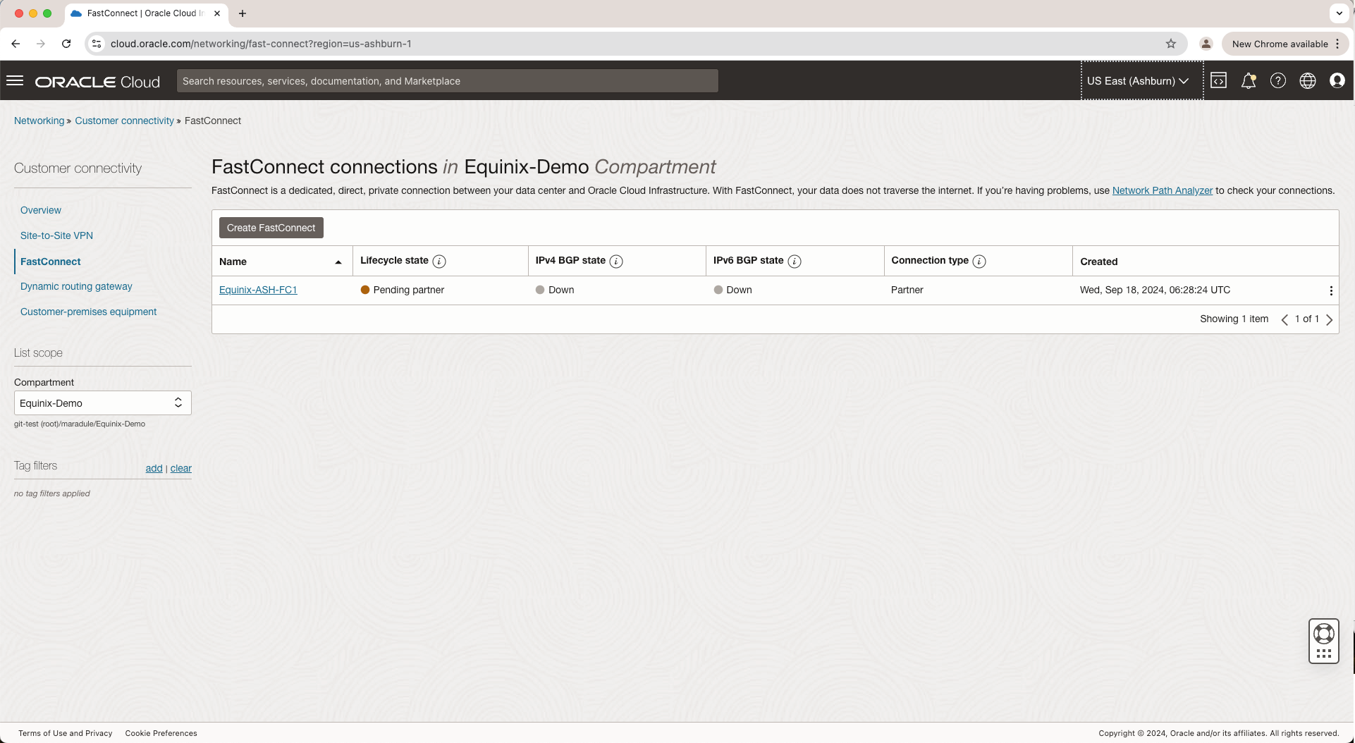Click the Lifecycle state info icon
Viewport: 1355px width, 743px height.
(439, 262)
